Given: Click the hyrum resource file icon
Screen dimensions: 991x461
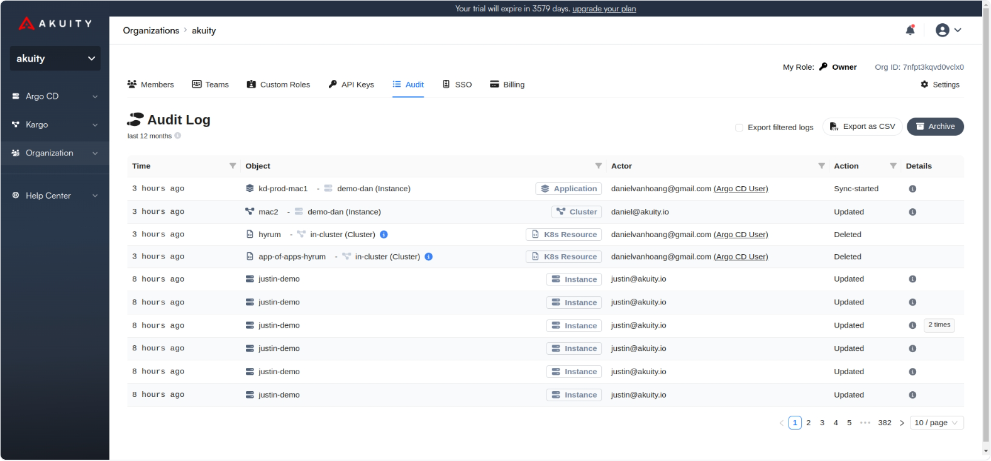Looking at the screenshot, I should 250,235.
